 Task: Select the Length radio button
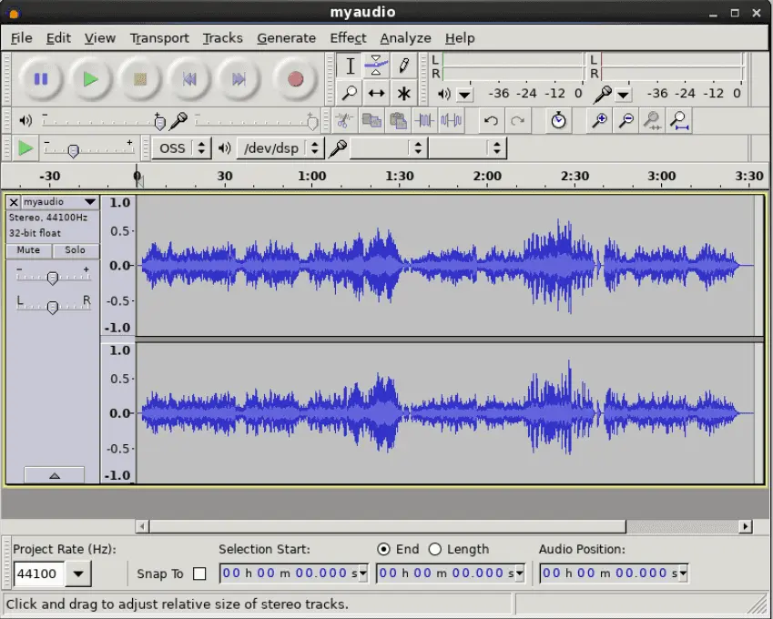[435, 549]
